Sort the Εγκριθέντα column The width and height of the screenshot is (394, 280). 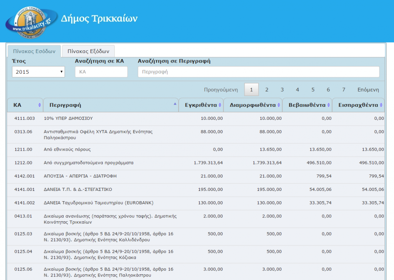pos(220,105)
